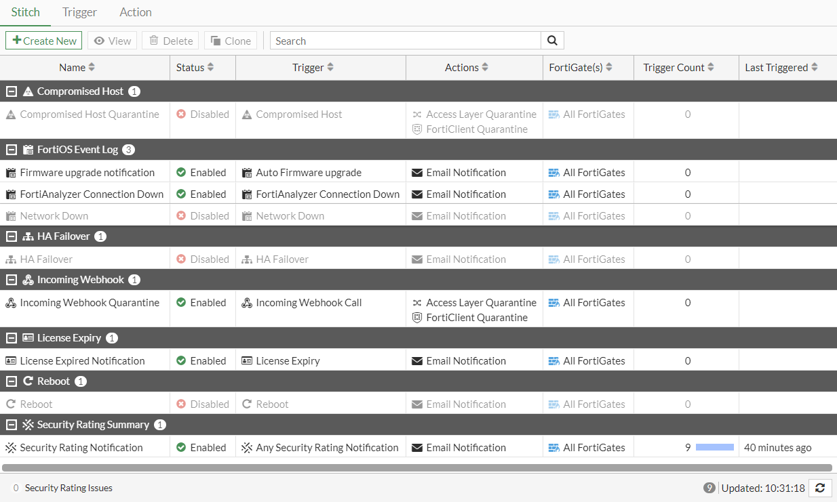
Task: Click the refresh icon in status bar
Action: tap(820, 488)
